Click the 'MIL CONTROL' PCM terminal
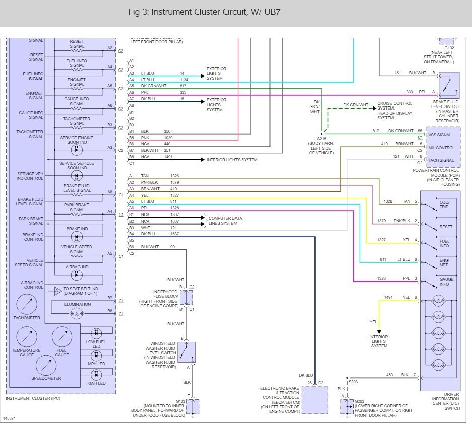This screenshot has width=472, height=427. tap(441, 148)
